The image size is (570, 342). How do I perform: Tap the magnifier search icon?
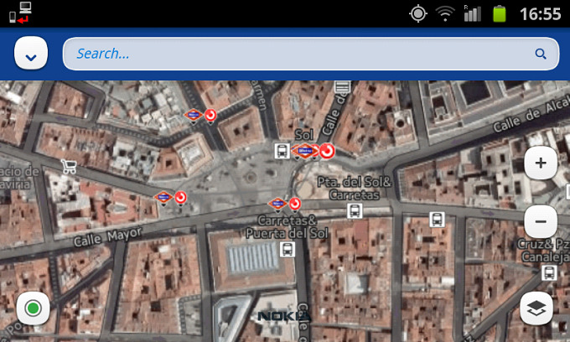tap(541, 54)
